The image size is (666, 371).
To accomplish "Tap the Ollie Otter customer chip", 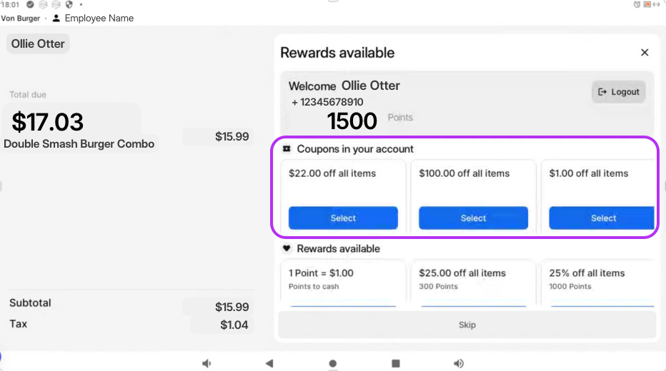I will pyautogui.click(x=38, y=44).
